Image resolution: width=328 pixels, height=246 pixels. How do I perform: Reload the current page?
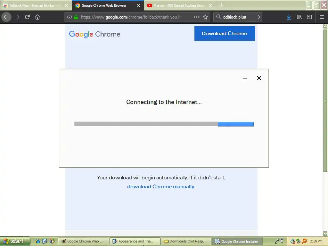tap(27, 17)
